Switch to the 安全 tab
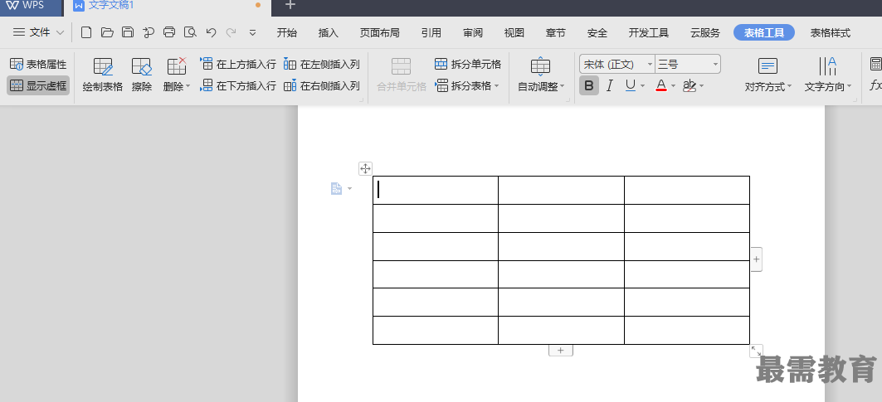 click(597, 32)
